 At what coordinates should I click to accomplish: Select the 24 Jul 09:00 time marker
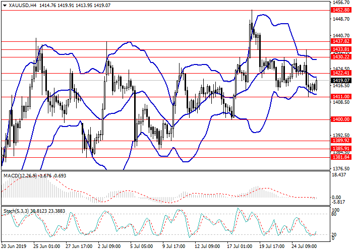[x=304, y=247]
